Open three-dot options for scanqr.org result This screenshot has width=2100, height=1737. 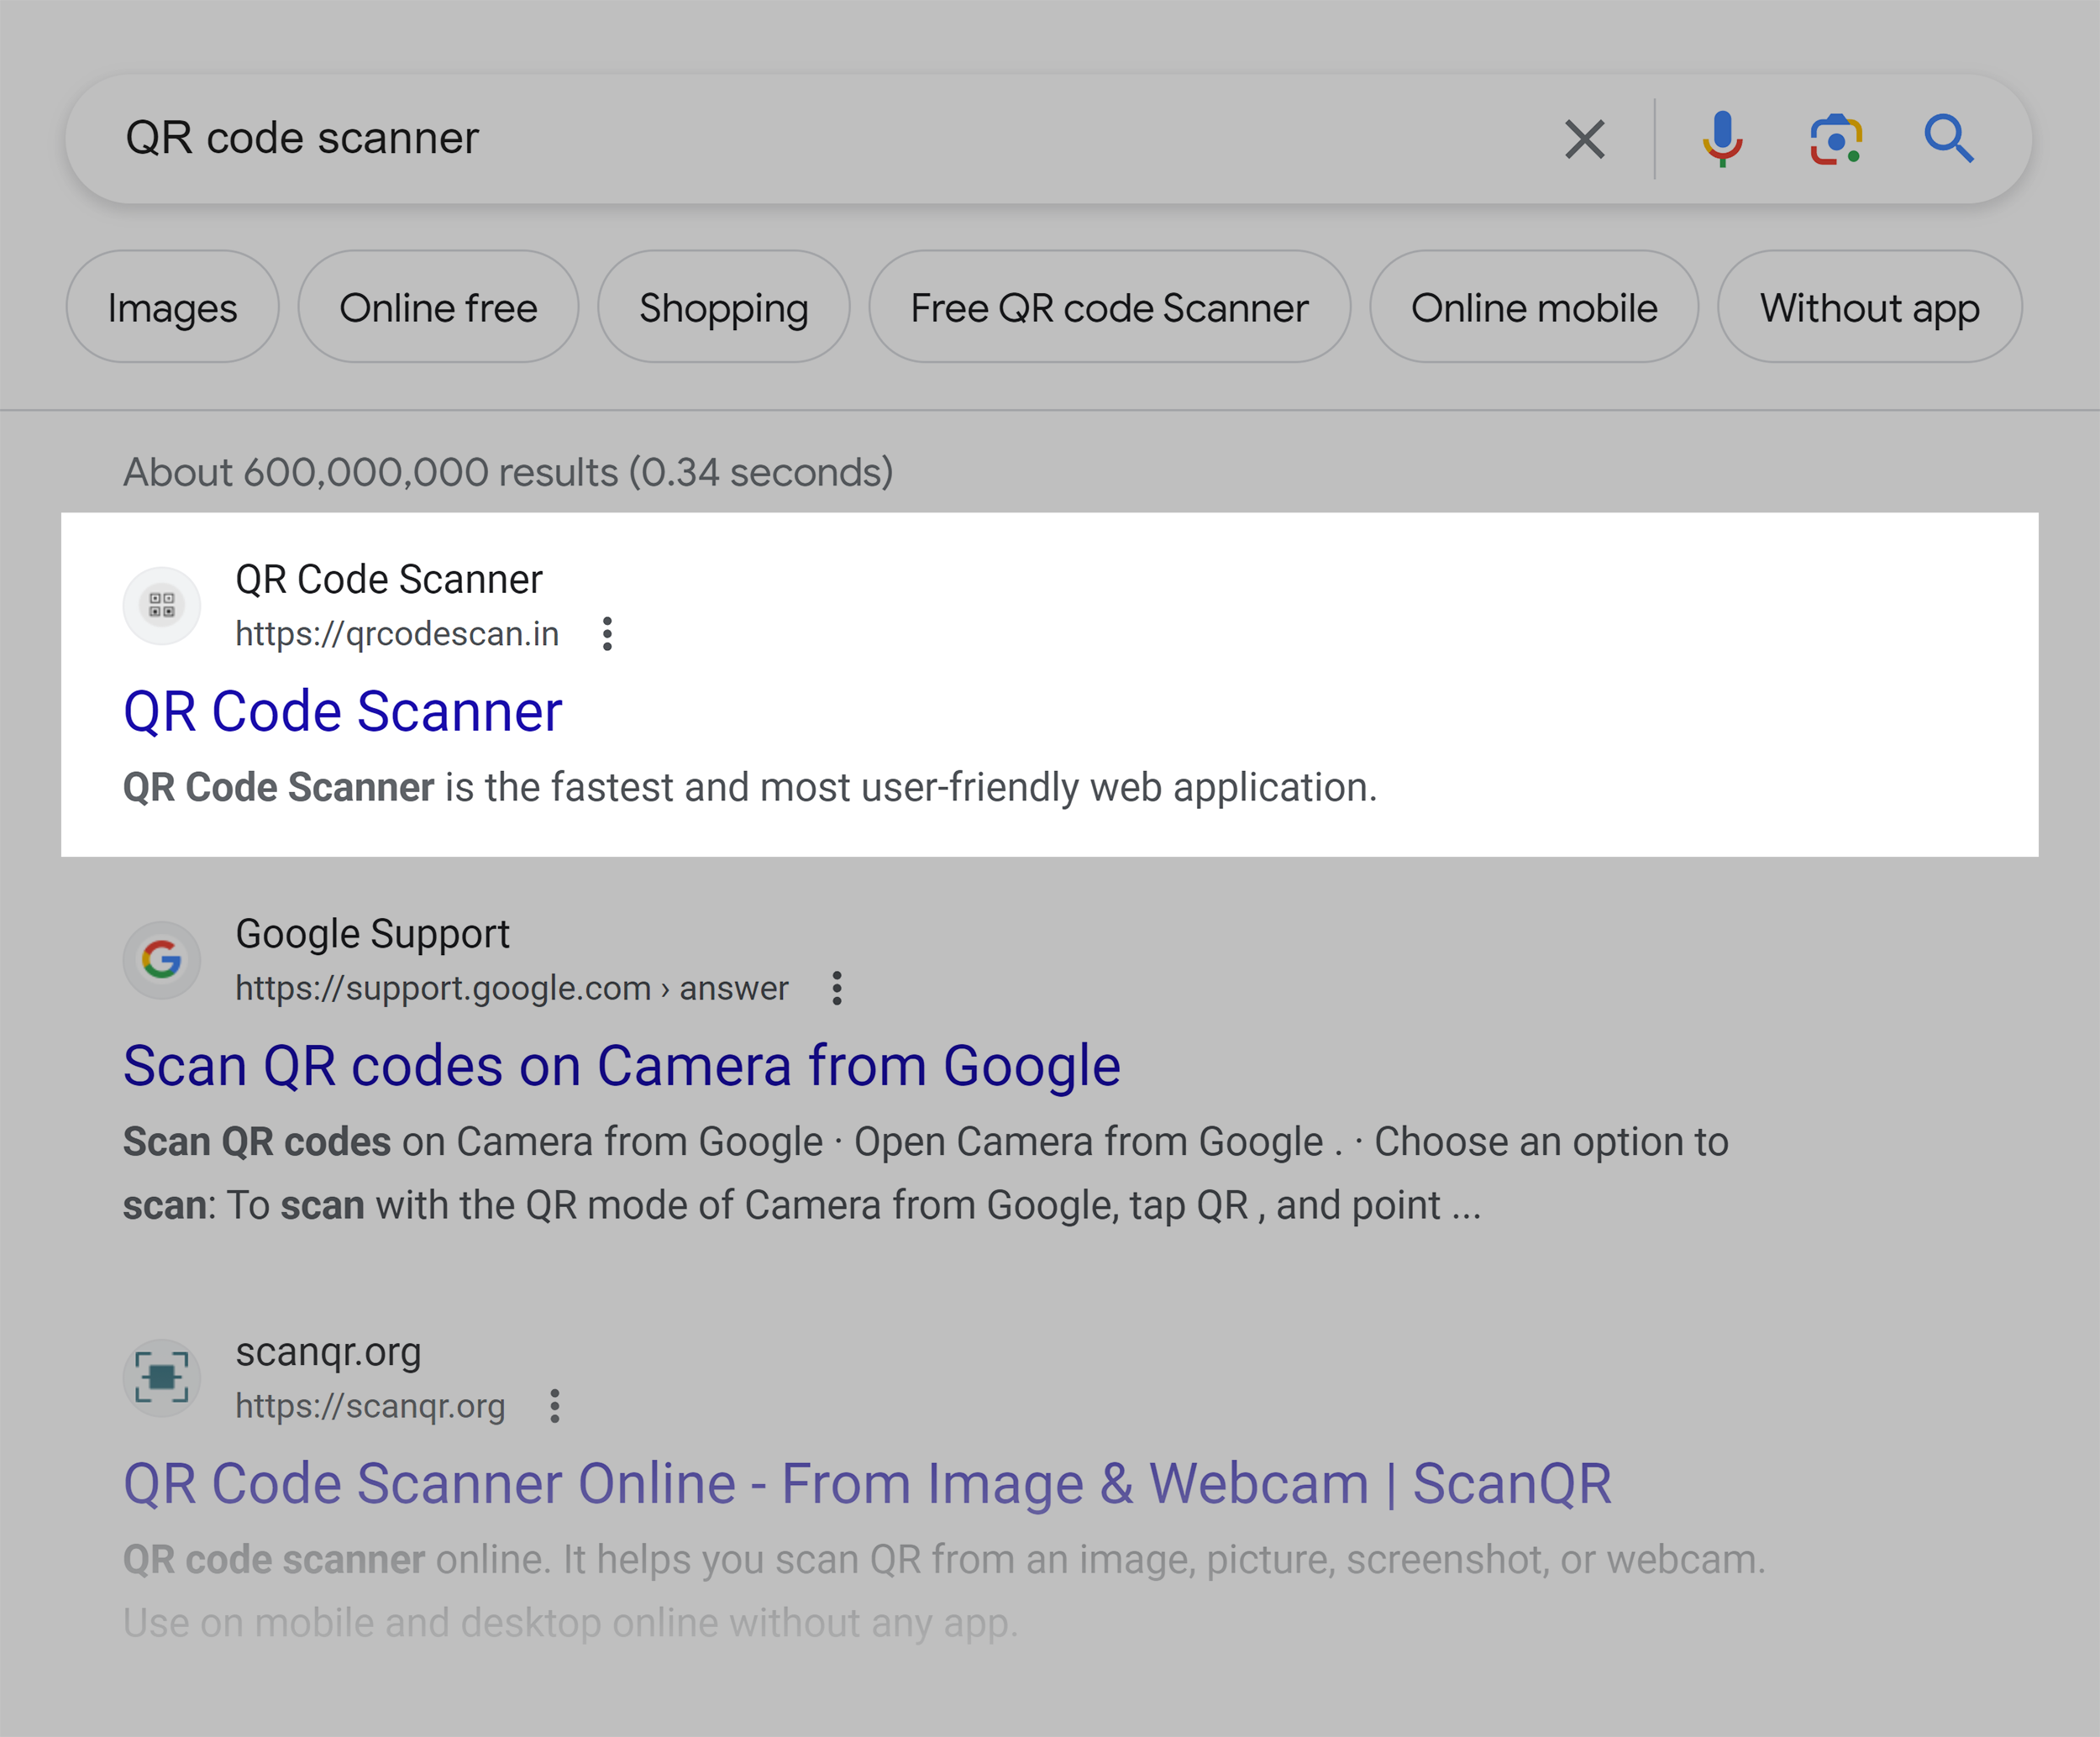tap(555, 1406)
